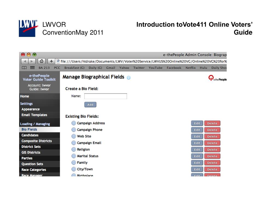The image size is (280, 210).
Task: Open the Daily (G) bookmark
Action: [x=95, y=68]
